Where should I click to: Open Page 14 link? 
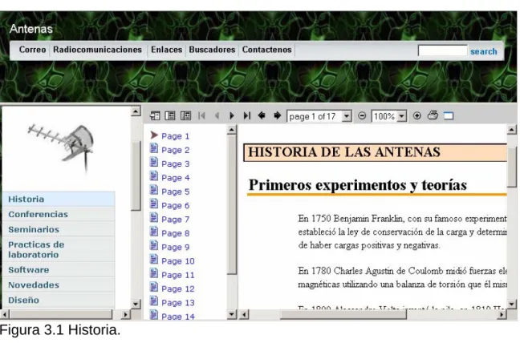(x=178, y=317)
